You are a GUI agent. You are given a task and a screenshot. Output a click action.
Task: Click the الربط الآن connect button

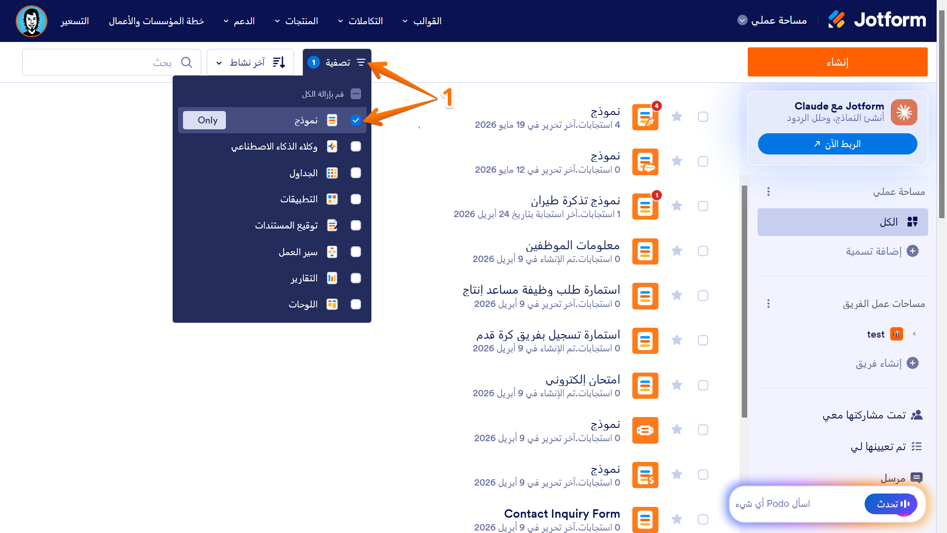pos(838,144)
